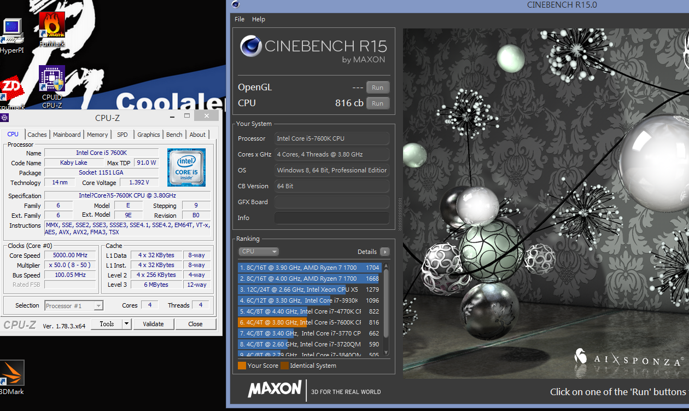The height and width of the screenshot is (411, 689).
Task: Switch to the Caches tab
Action: click(x=37, y=135)
